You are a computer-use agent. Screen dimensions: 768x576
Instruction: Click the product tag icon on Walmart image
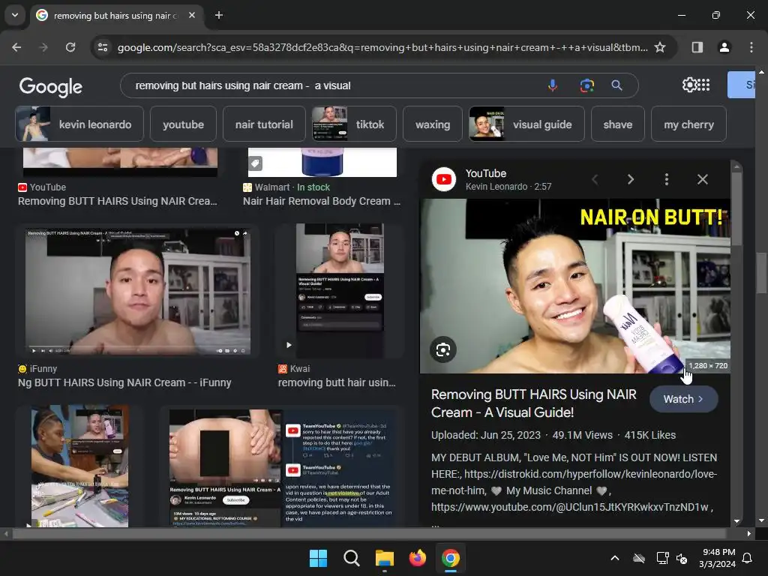[255, 163]
